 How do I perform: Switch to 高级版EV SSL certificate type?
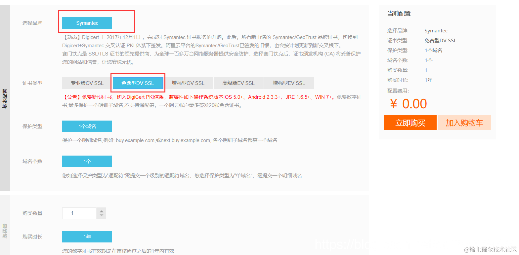pos(238,83)
